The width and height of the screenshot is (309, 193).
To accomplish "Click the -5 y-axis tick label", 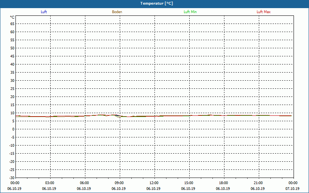I will click(13, 137).
